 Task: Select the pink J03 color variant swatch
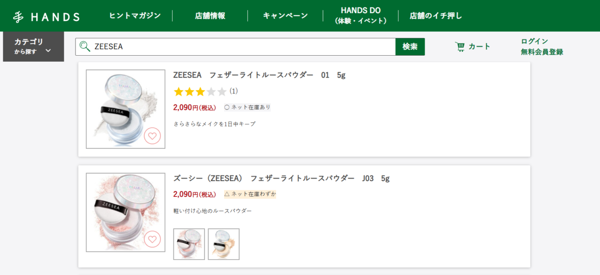tap(189, 244)
